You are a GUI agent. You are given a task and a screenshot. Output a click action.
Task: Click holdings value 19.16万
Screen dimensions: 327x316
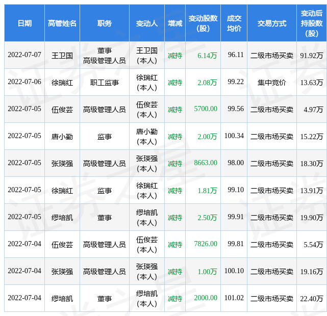tap(312, 272)
